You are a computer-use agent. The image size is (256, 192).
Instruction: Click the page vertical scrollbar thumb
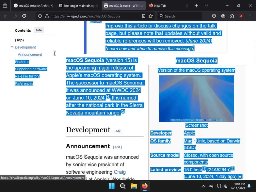point(255,52)
